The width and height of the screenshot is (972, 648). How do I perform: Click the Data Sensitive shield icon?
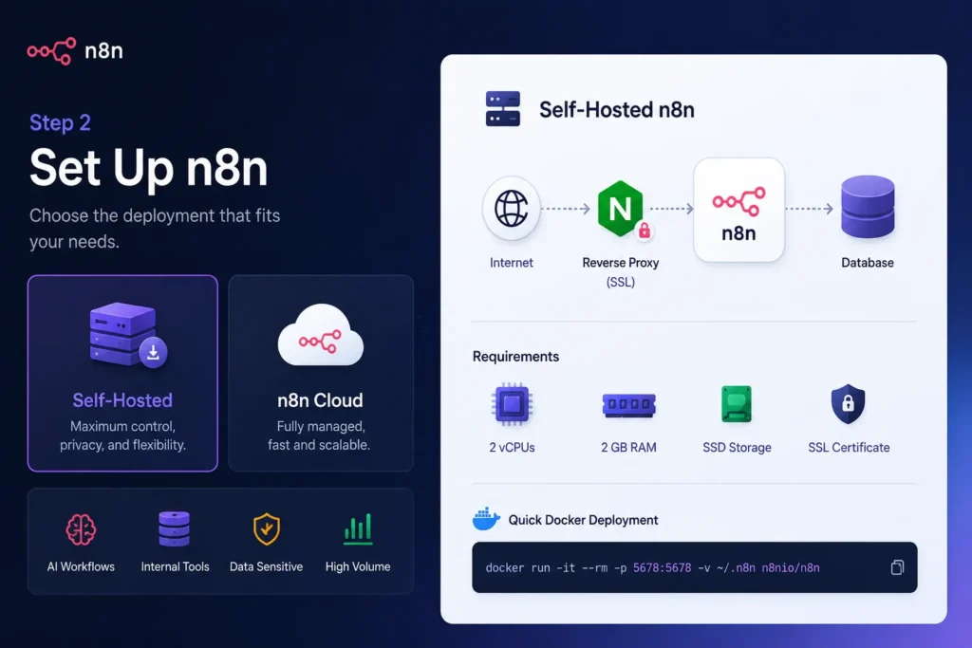click(267, 529)
